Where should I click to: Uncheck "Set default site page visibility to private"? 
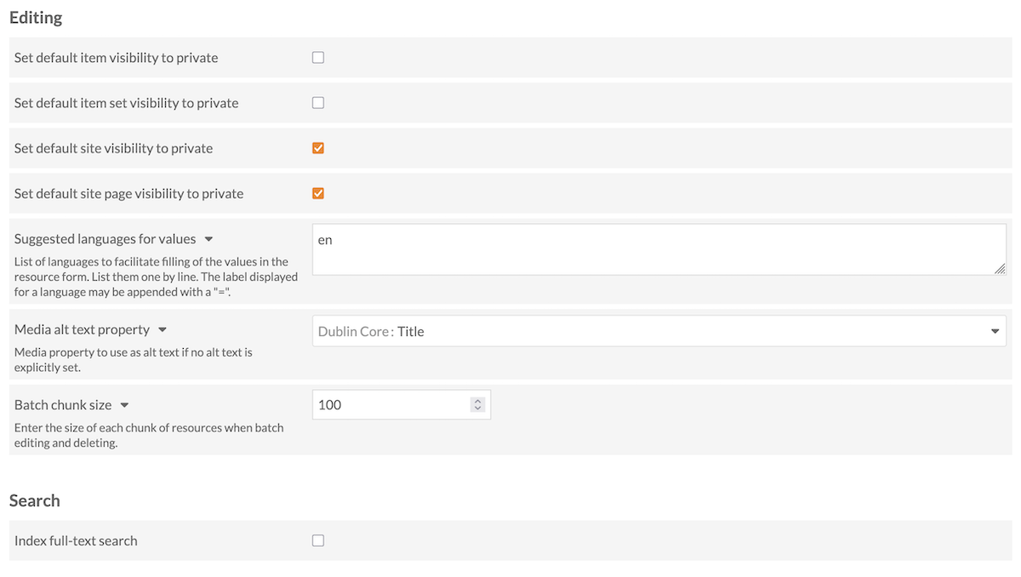click(x=317, y=193)
